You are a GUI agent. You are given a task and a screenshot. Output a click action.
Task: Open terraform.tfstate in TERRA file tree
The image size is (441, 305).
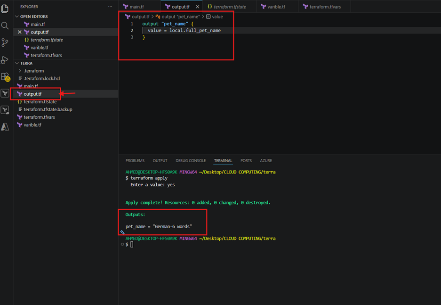[66, 102]
